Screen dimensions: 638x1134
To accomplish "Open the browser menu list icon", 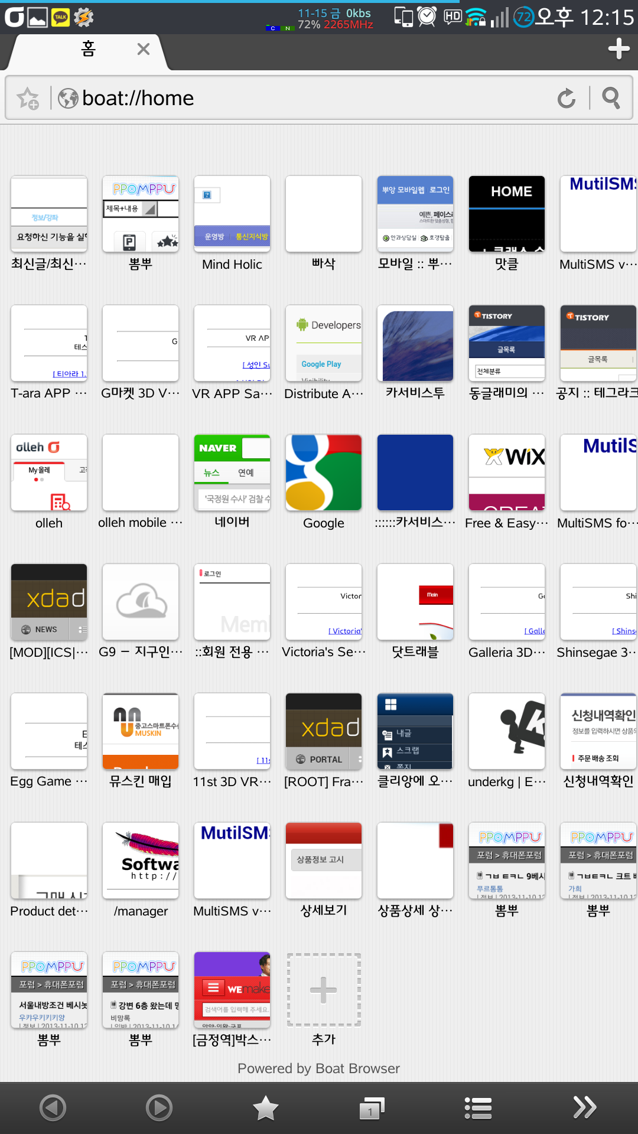I will click(x=478, y=1107).
